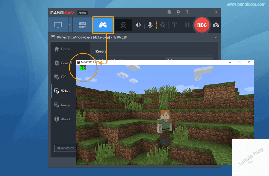Image resolution: width=269 pixels, height=176 pixels.
Task: Toggle microphone recording icon
Action: click(x=150, y=25)
